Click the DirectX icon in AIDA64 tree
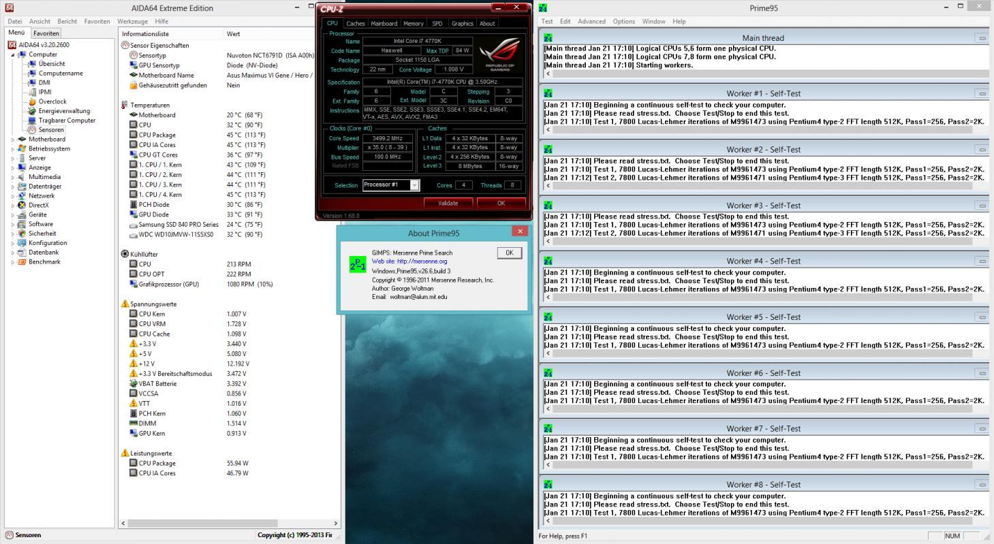The height and width of the screenshot is (544, 994). [x=22, y=205]
